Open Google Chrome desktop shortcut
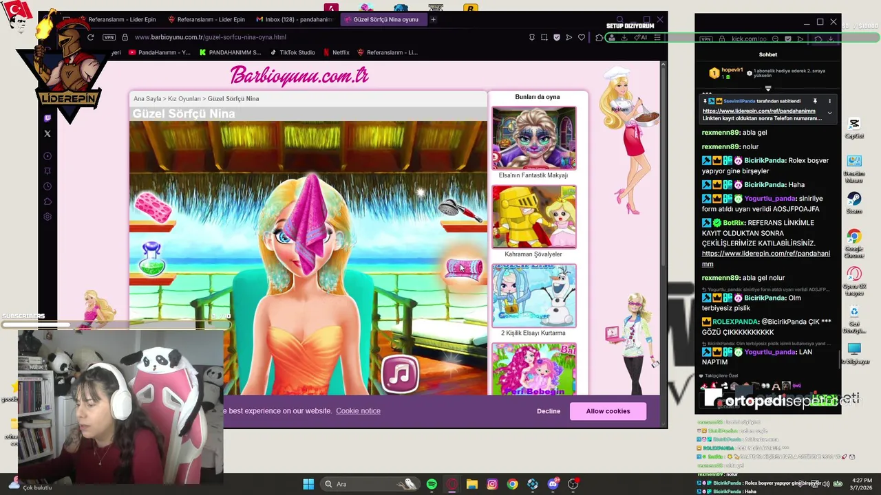This screenshot has height=495, width=881. click(854, 243)
